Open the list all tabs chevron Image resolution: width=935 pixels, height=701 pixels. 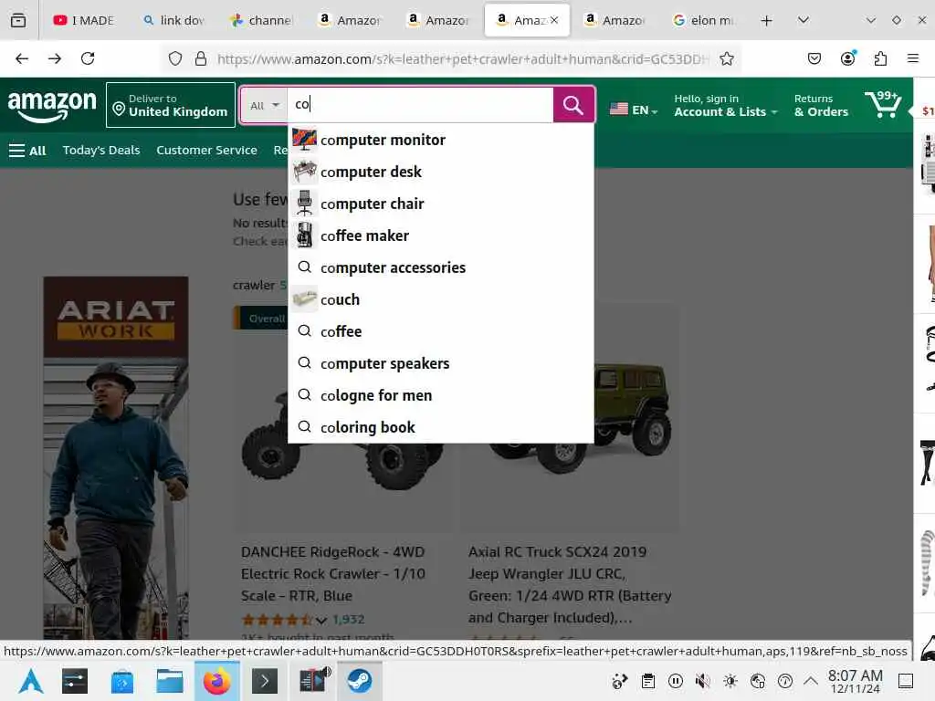coord(804,20)
